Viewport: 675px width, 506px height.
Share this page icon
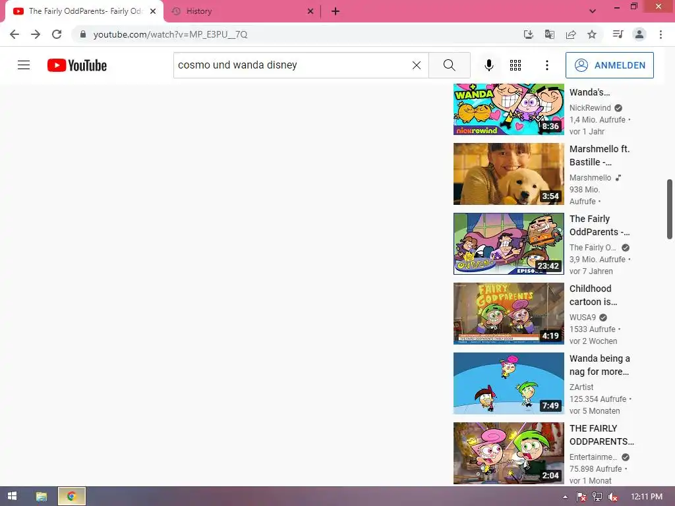point(571,34)
